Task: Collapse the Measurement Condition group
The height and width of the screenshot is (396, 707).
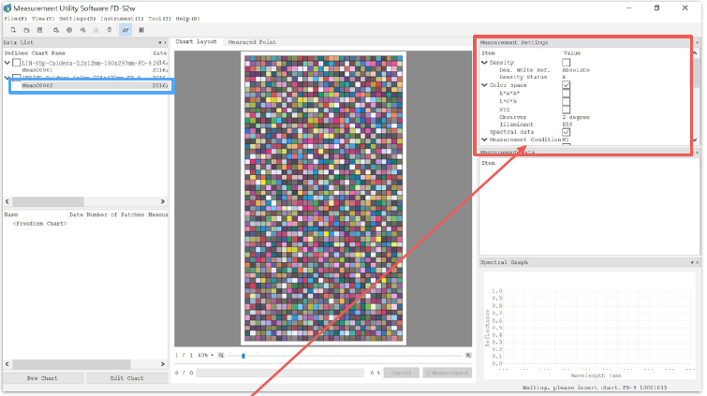Action: coord(484,139)
